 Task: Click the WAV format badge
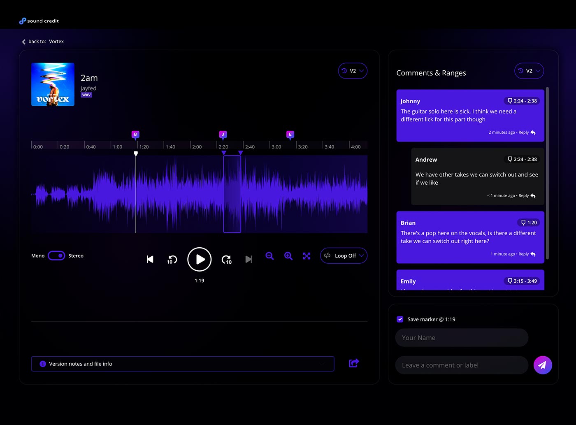(86, 95)
